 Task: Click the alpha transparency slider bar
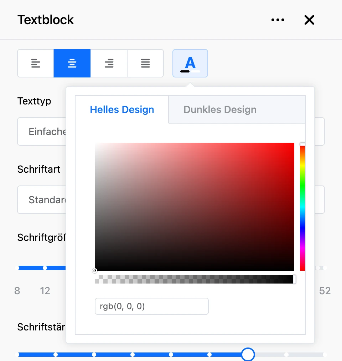(194, 279)
